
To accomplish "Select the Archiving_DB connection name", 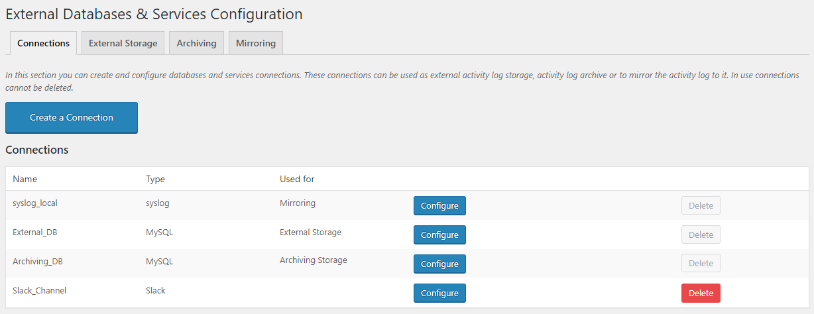I will [x=38, y=262].
